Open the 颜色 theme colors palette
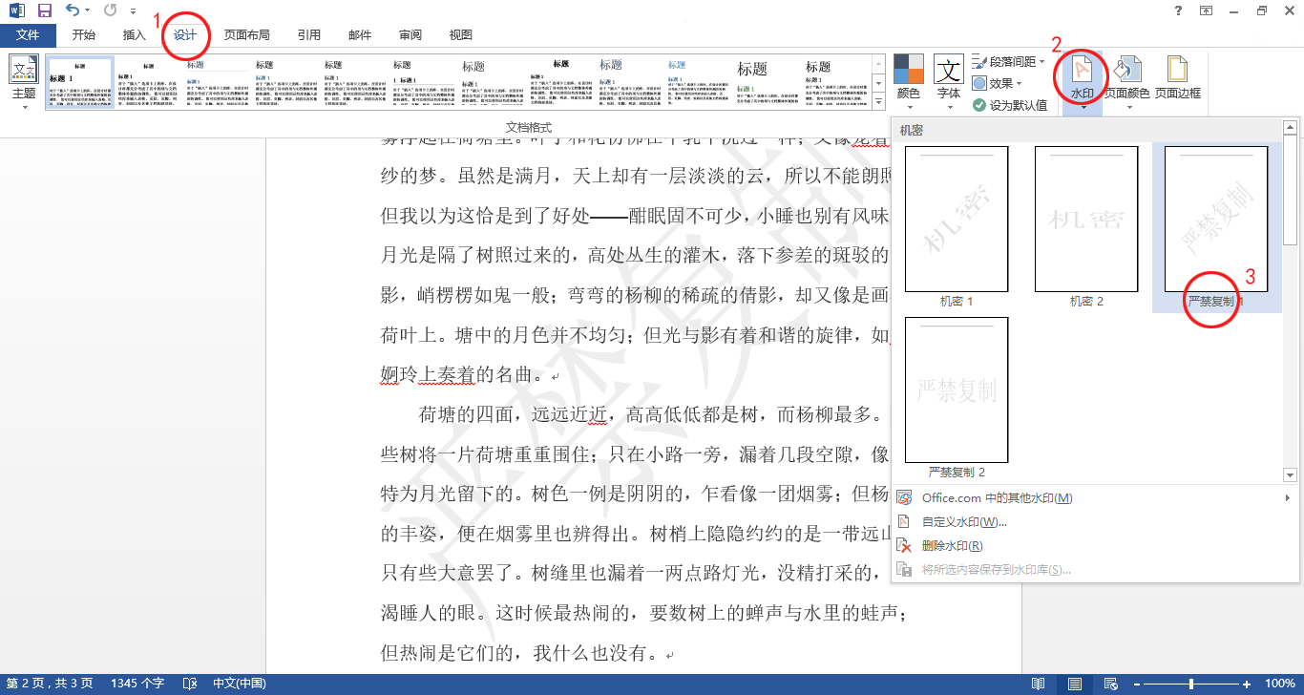 coord(908,82)
